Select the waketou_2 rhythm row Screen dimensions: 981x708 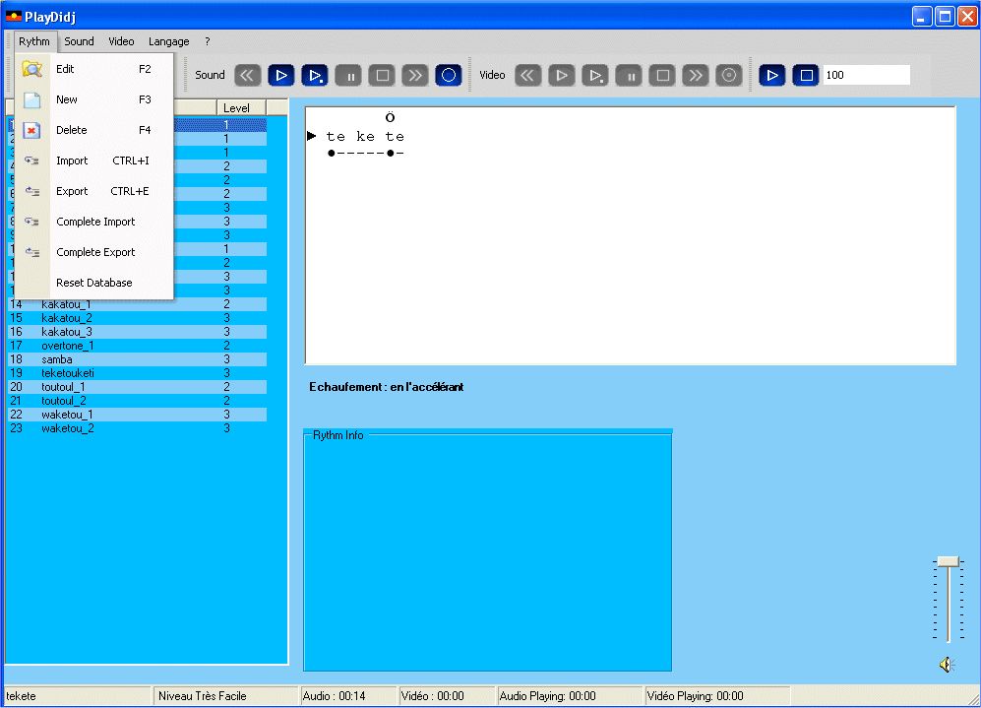137,428
